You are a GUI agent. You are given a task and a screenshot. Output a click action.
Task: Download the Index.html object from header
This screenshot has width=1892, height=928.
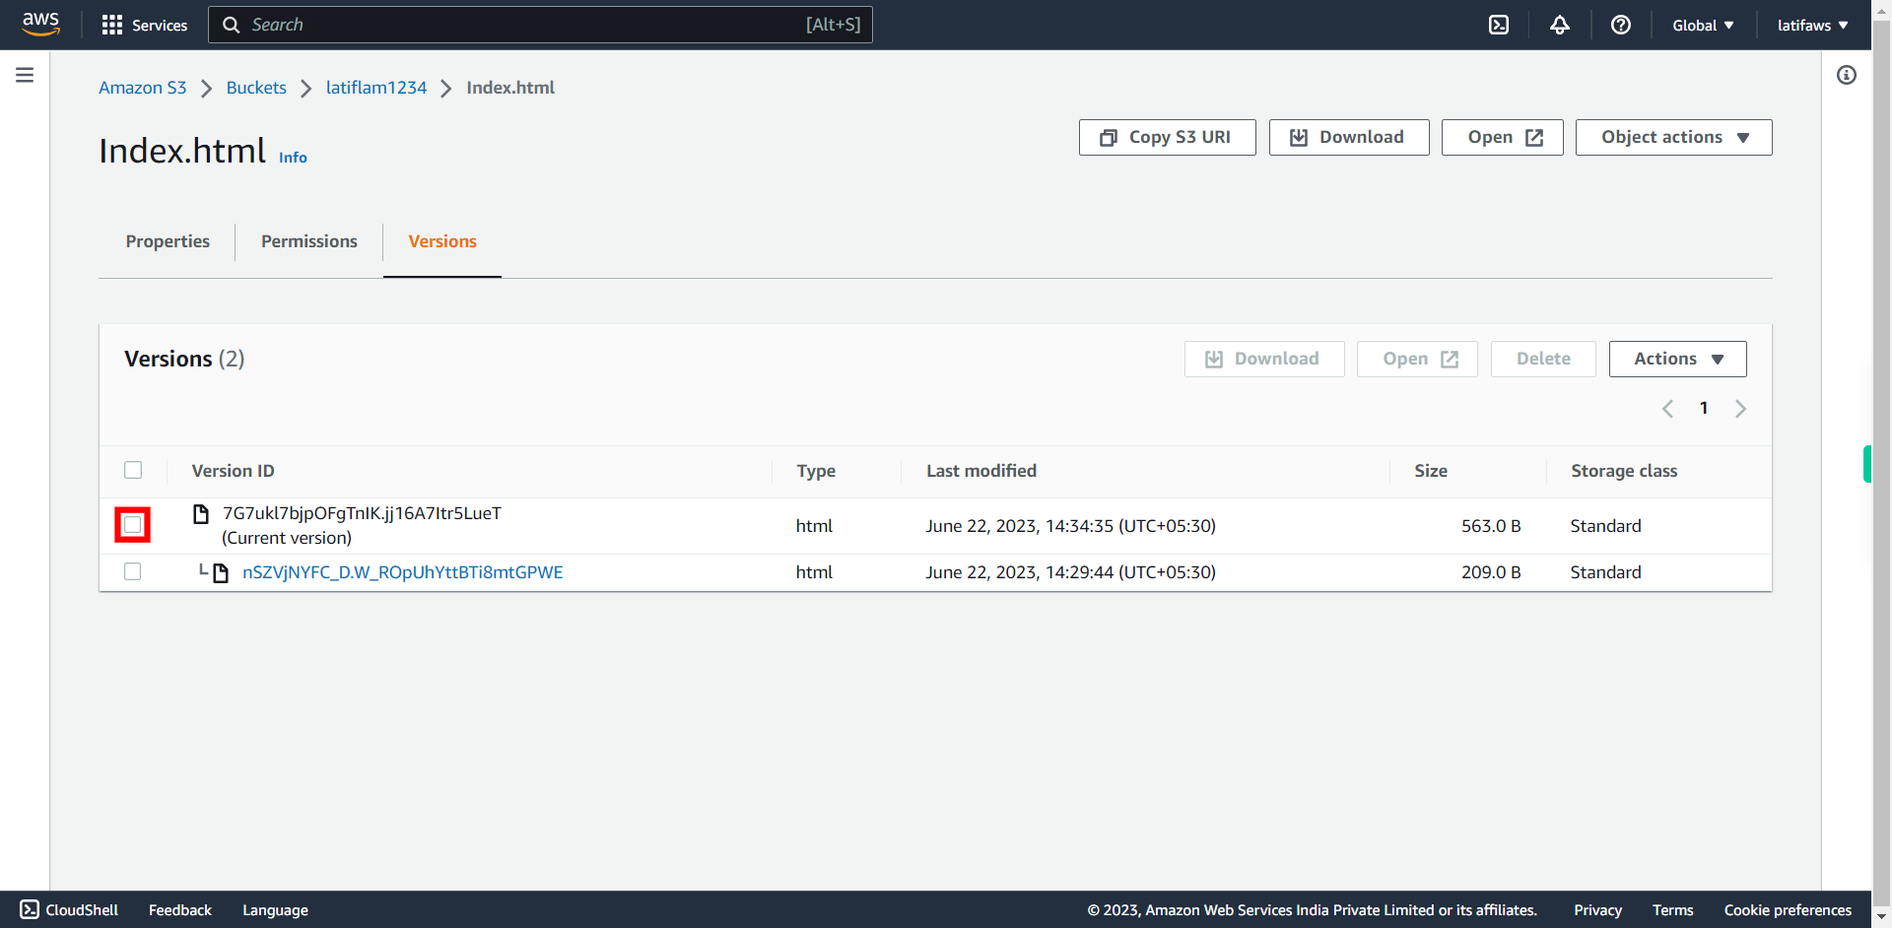(x=1349, y=137)
